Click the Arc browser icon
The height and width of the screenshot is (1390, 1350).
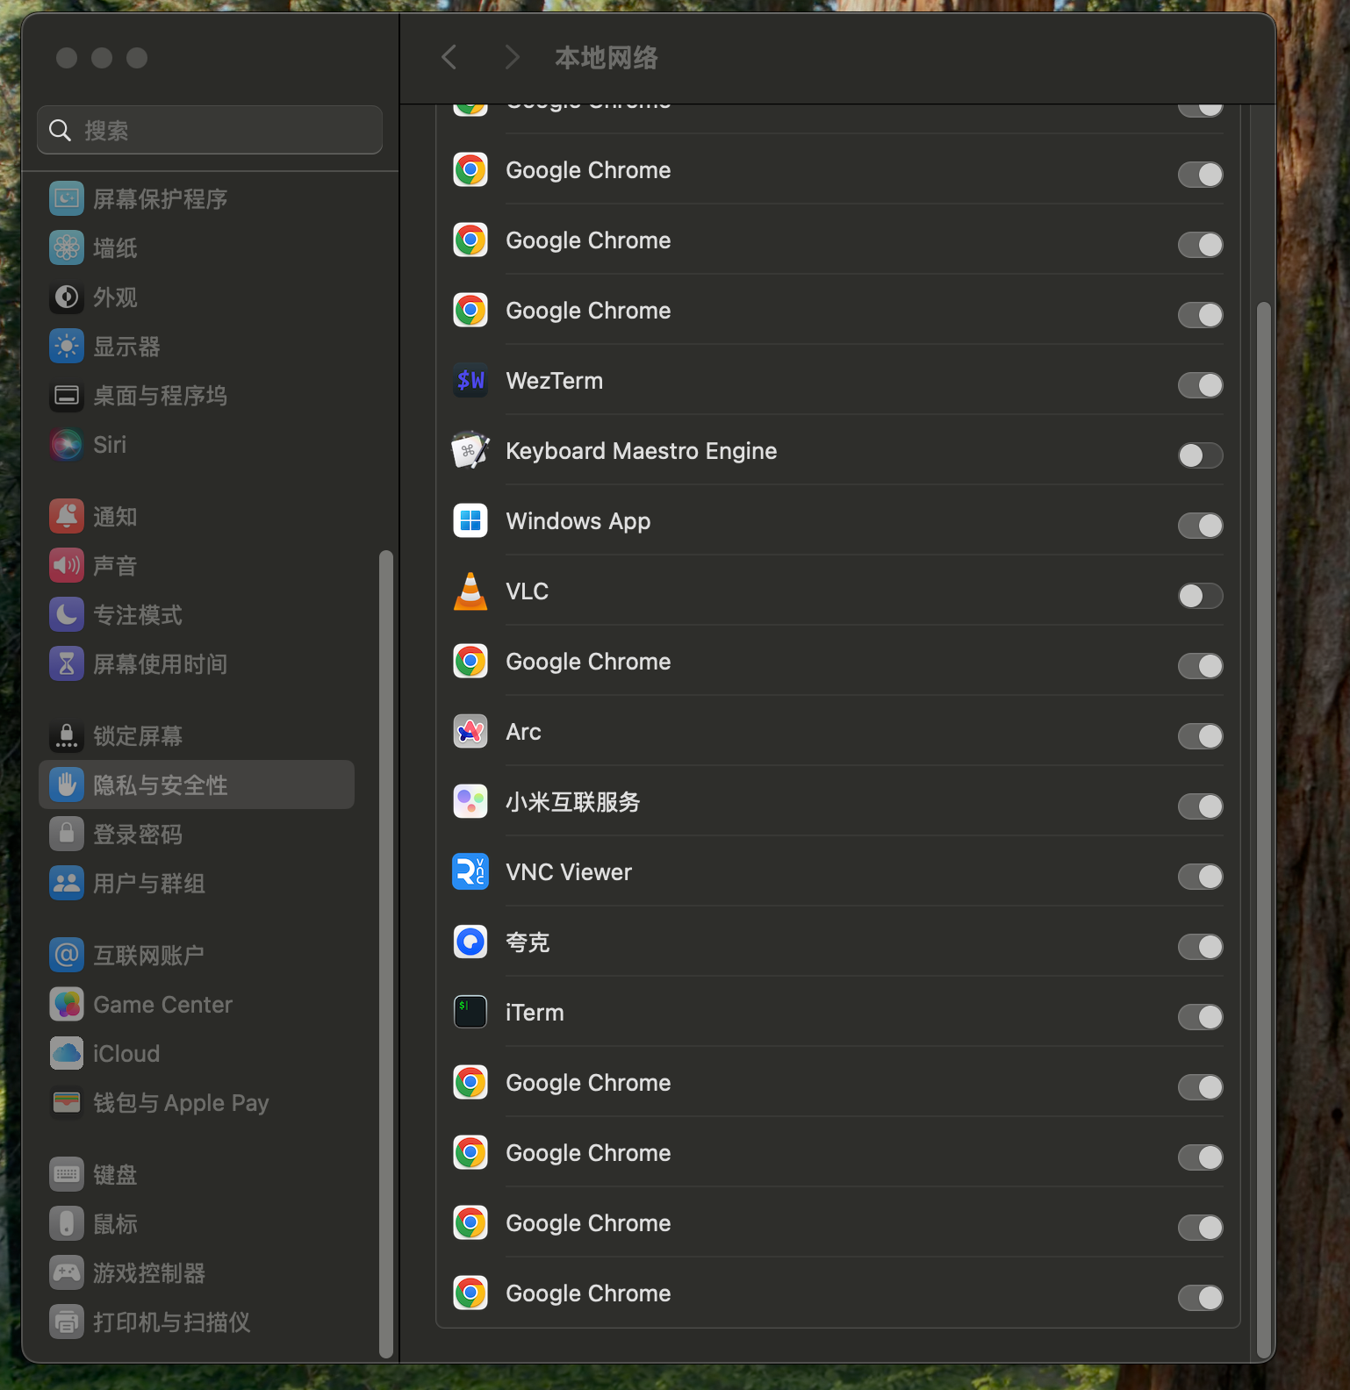click(x=470, y=732)
